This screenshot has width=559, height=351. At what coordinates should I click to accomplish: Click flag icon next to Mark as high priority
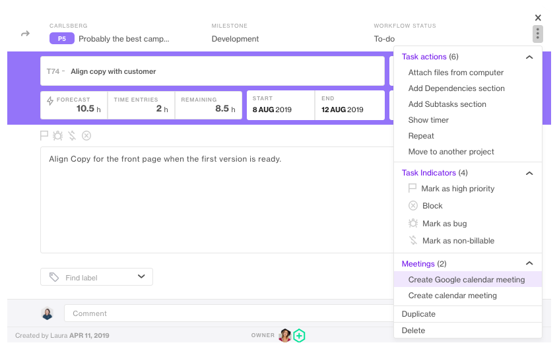412,188
